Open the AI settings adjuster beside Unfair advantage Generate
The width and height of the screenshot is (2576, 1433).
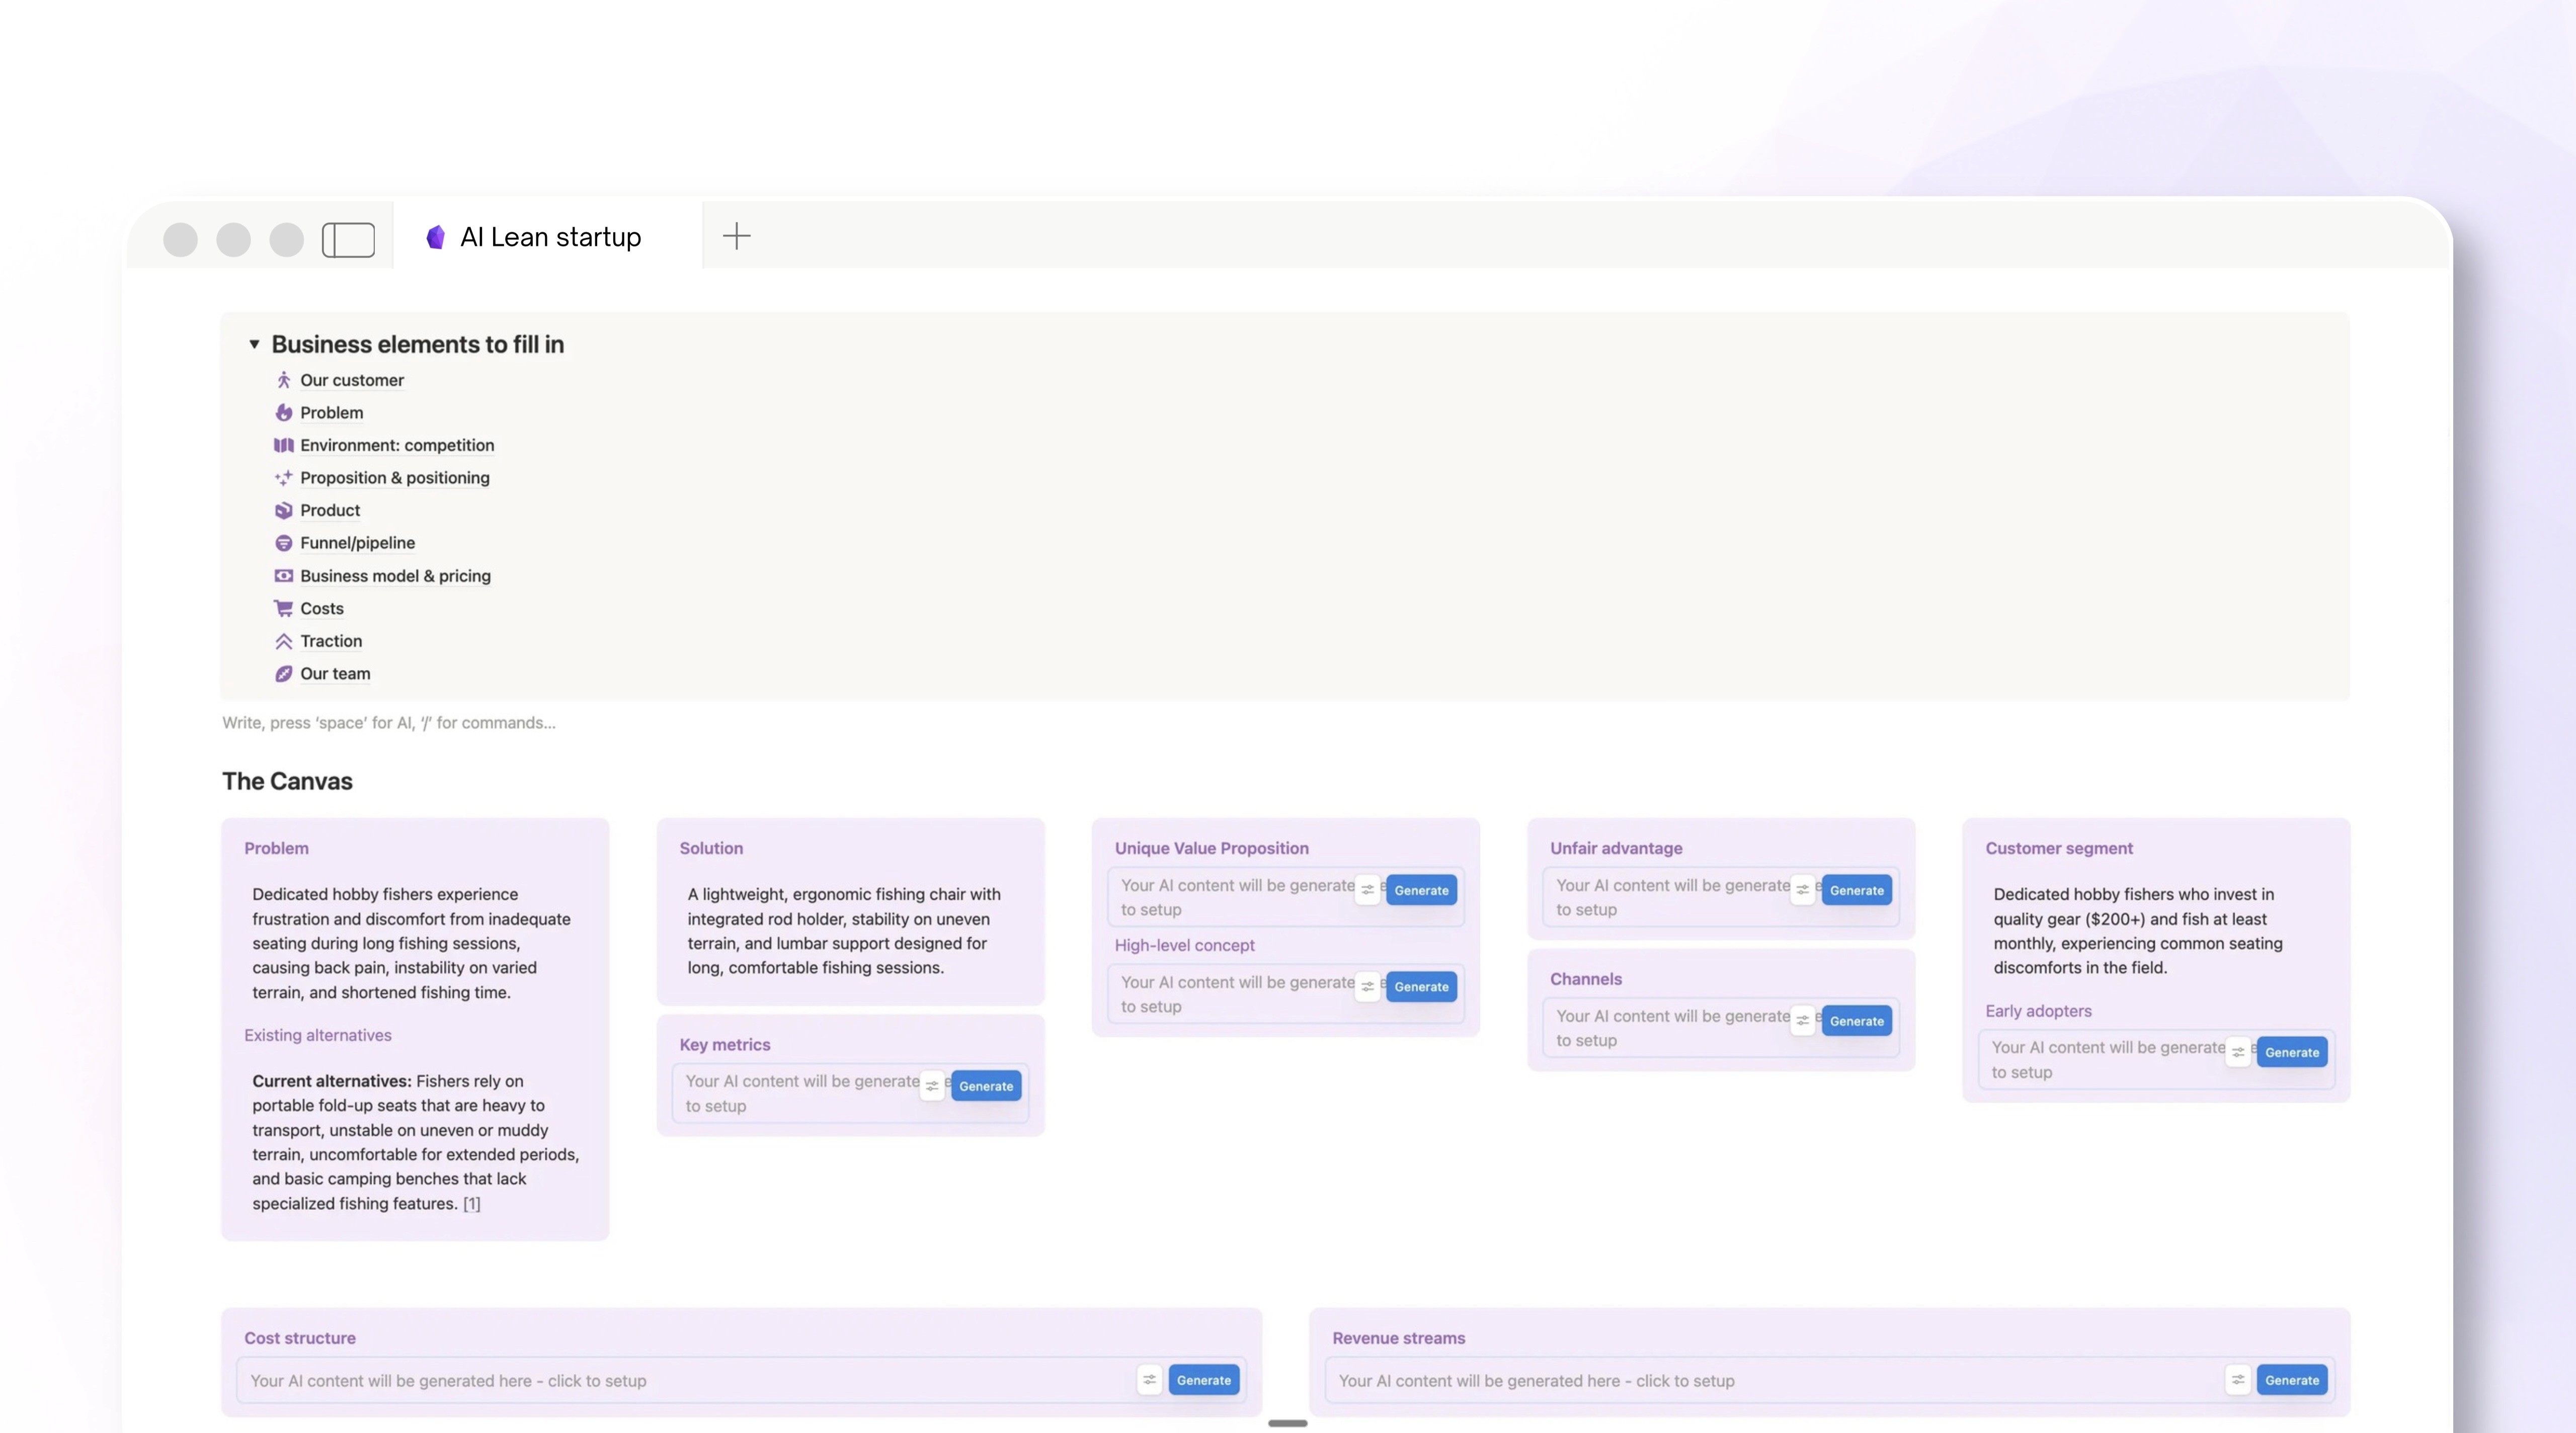tap(1802, 890)
